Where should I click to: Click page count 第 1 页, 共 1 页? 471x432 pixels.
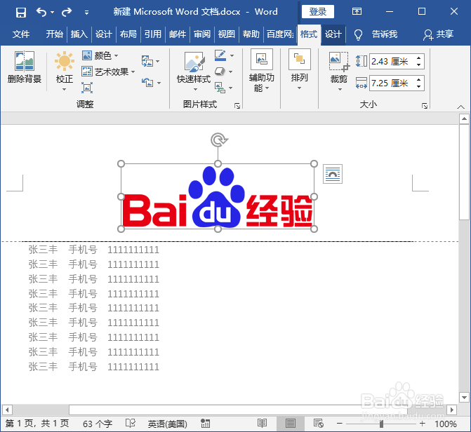click(37, 424)
